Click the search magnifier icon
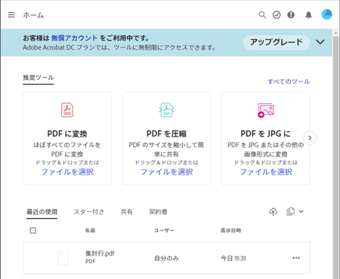This screenshot has width=340, height=279. [262, 15]
